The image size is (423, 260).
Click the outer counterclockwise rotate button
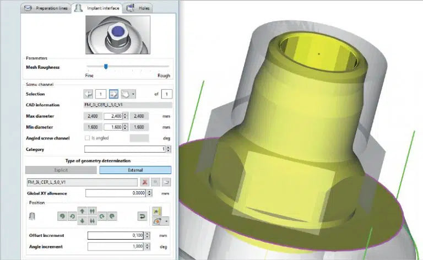(x=62, y=215)
